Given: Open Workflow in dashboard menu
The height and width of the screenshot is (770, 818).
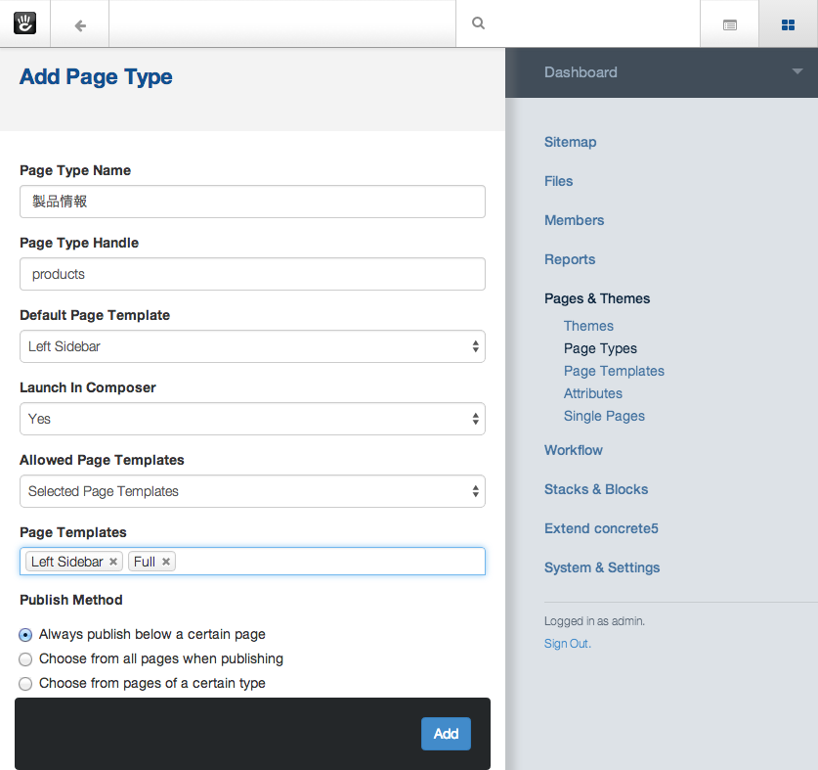Looking at the screenshot, I should point(574,450).
